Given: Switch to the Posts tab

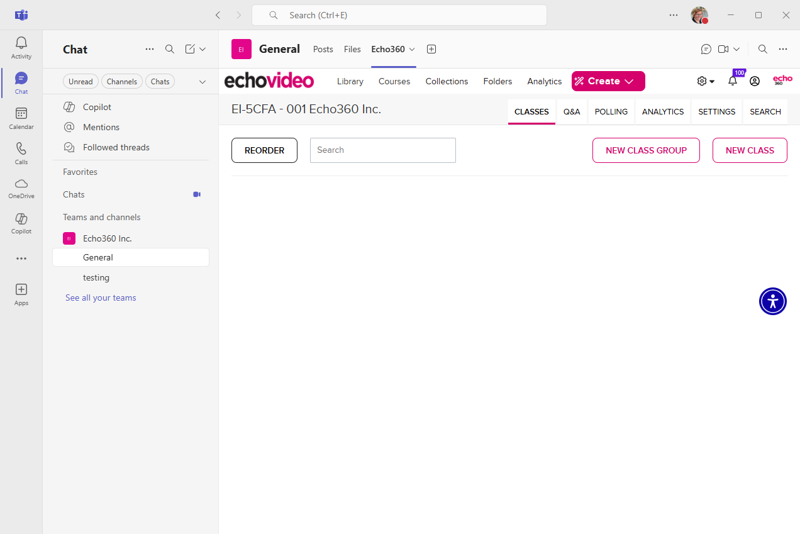Looking at the screenshot, I should point(323,49).
